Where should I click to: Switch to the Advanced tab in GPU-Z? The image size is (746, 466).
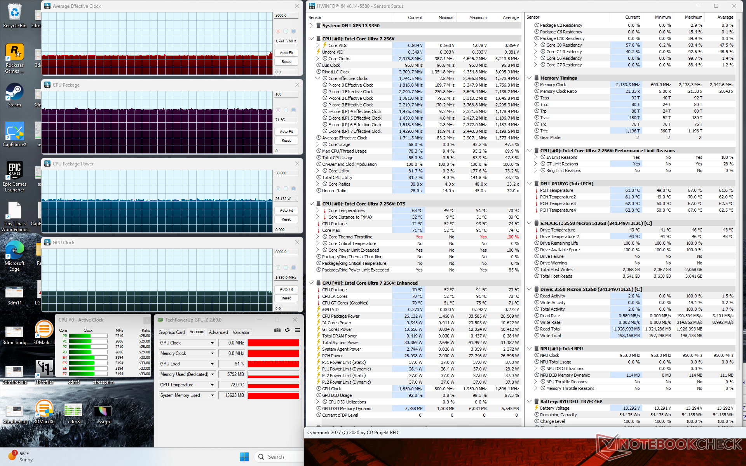[218, 332]
